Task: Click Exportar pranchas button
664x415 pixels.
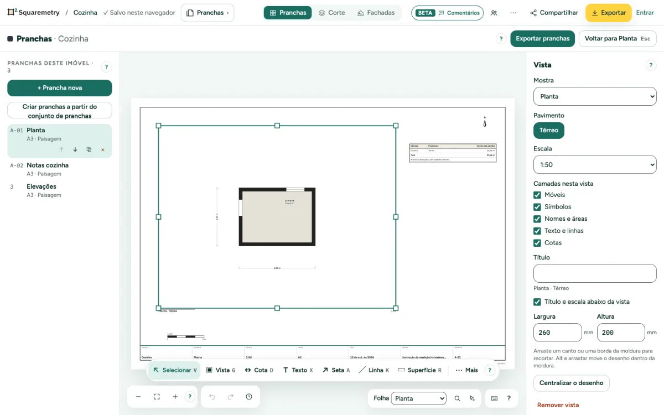Action: tap(542, 39)
